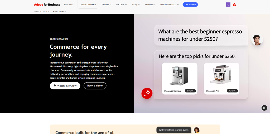Screen dimensions: 270x134
Task: Click the Get started button
Action: (190, 5)
